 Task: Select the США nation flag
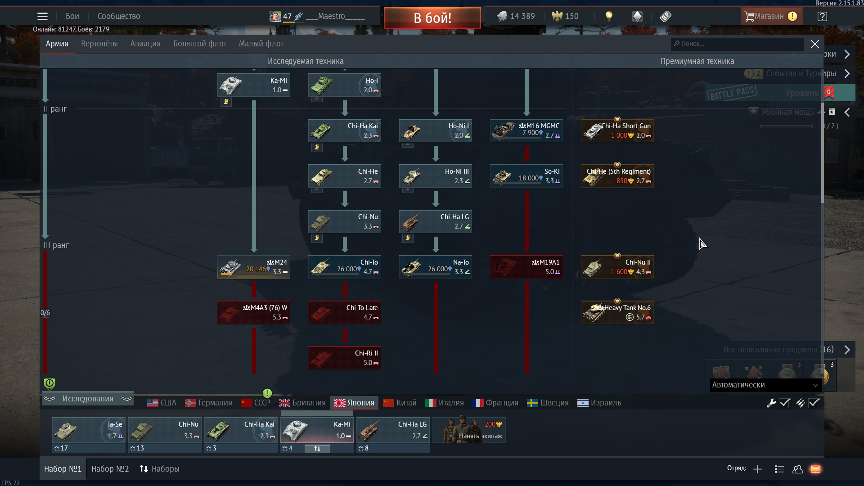pos(162,403)
